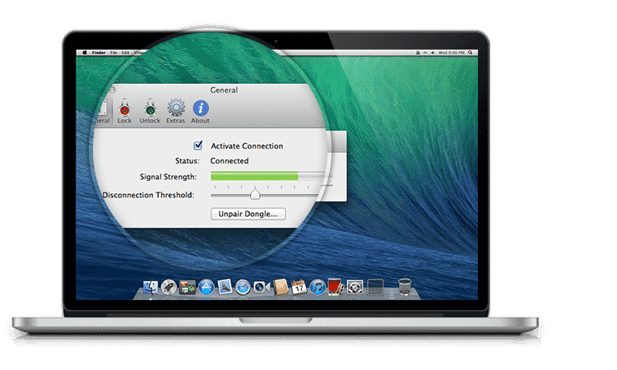This screenshot has width=617, height=370.
Task: Launch Safari from the Dock
Action: tap(243, 287)
